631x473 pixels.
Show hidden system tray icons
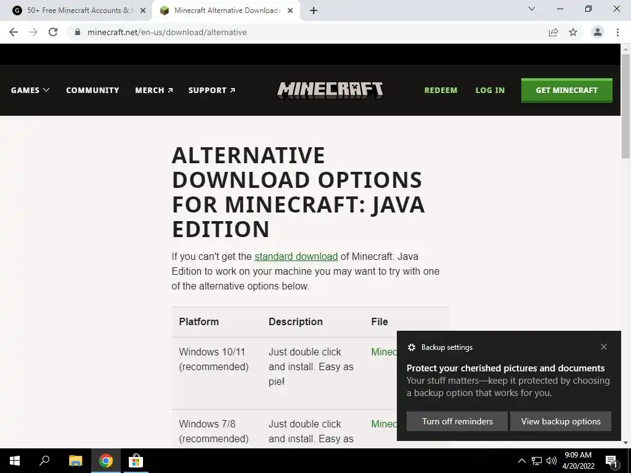coord(521,461)
